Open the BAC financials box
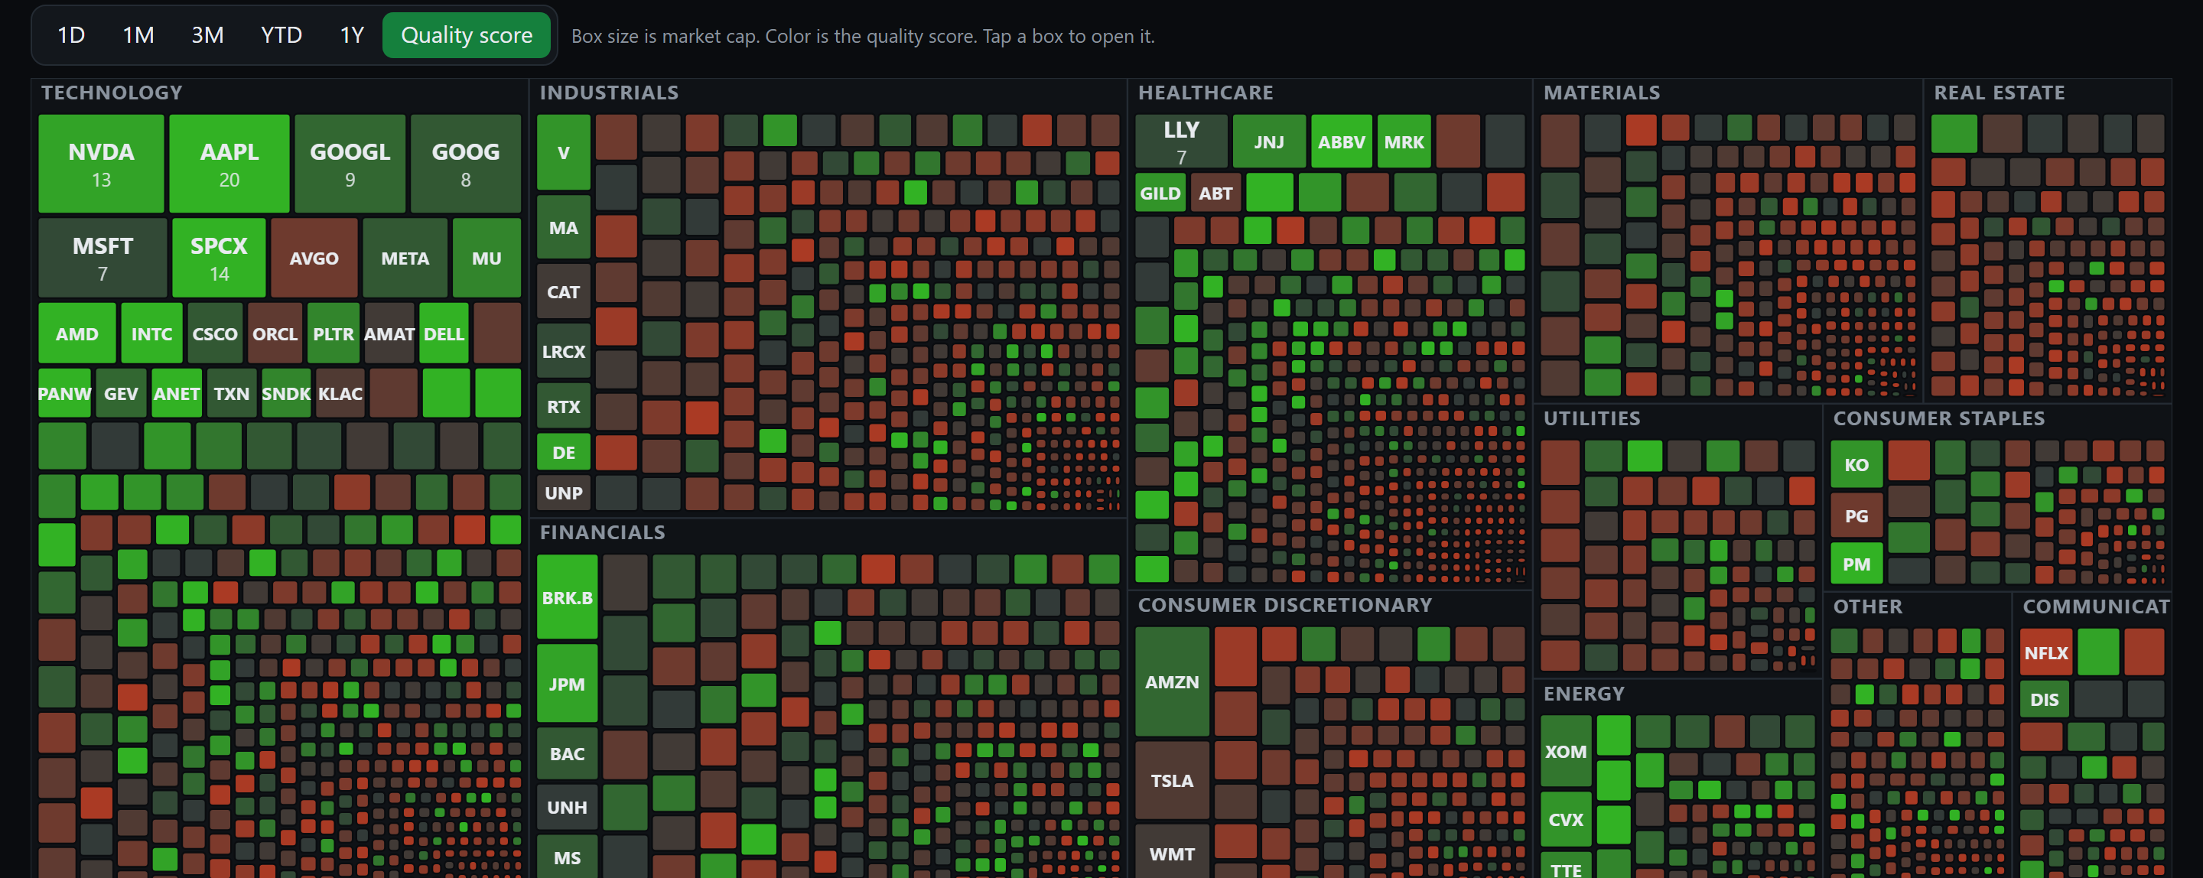The image size is (2203, 878). (x=567, y=753)
